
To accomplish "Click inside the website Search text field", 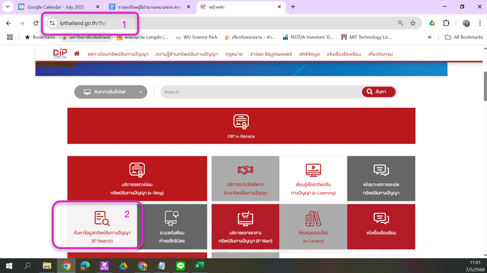I will tap(261, 92).
